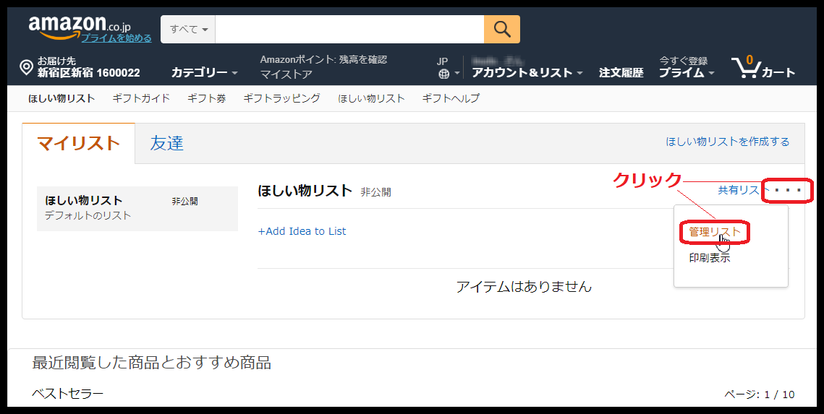The image size is (824, 414).
Task: Select the マイリスト tab
Action: (x=78, y=143)
